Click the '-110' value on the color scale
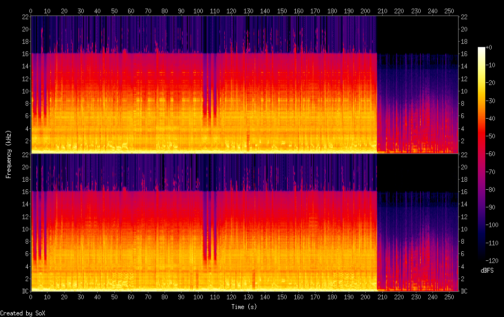The image size is (504, 317). tap(492, 243)
